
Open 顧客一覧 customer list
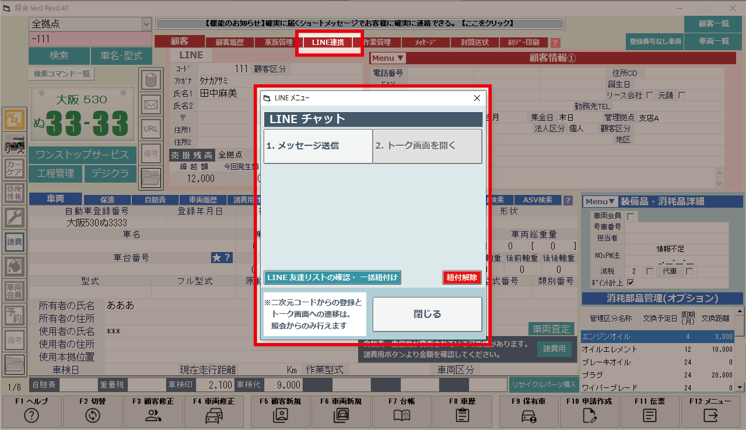coord(714,24)
